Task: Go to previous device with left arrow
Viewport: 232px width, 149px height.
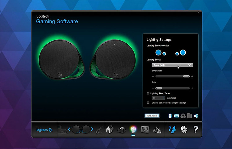Action: point(69,129)
